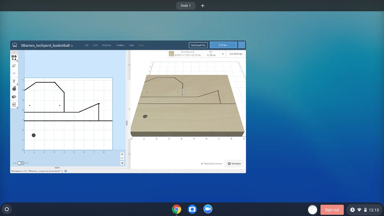Expand the Workpieces panel

pos(63,171)
